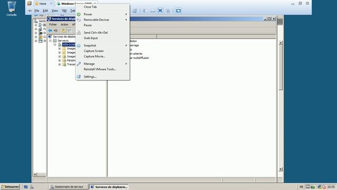Expand the second Images folder node
Image resolution: width=337 pixels, height=190 pixels.
click(60, 53)
